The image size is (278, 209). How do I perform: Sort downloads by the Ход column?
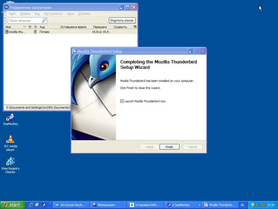pyautogui.click(x=48, y=27)
